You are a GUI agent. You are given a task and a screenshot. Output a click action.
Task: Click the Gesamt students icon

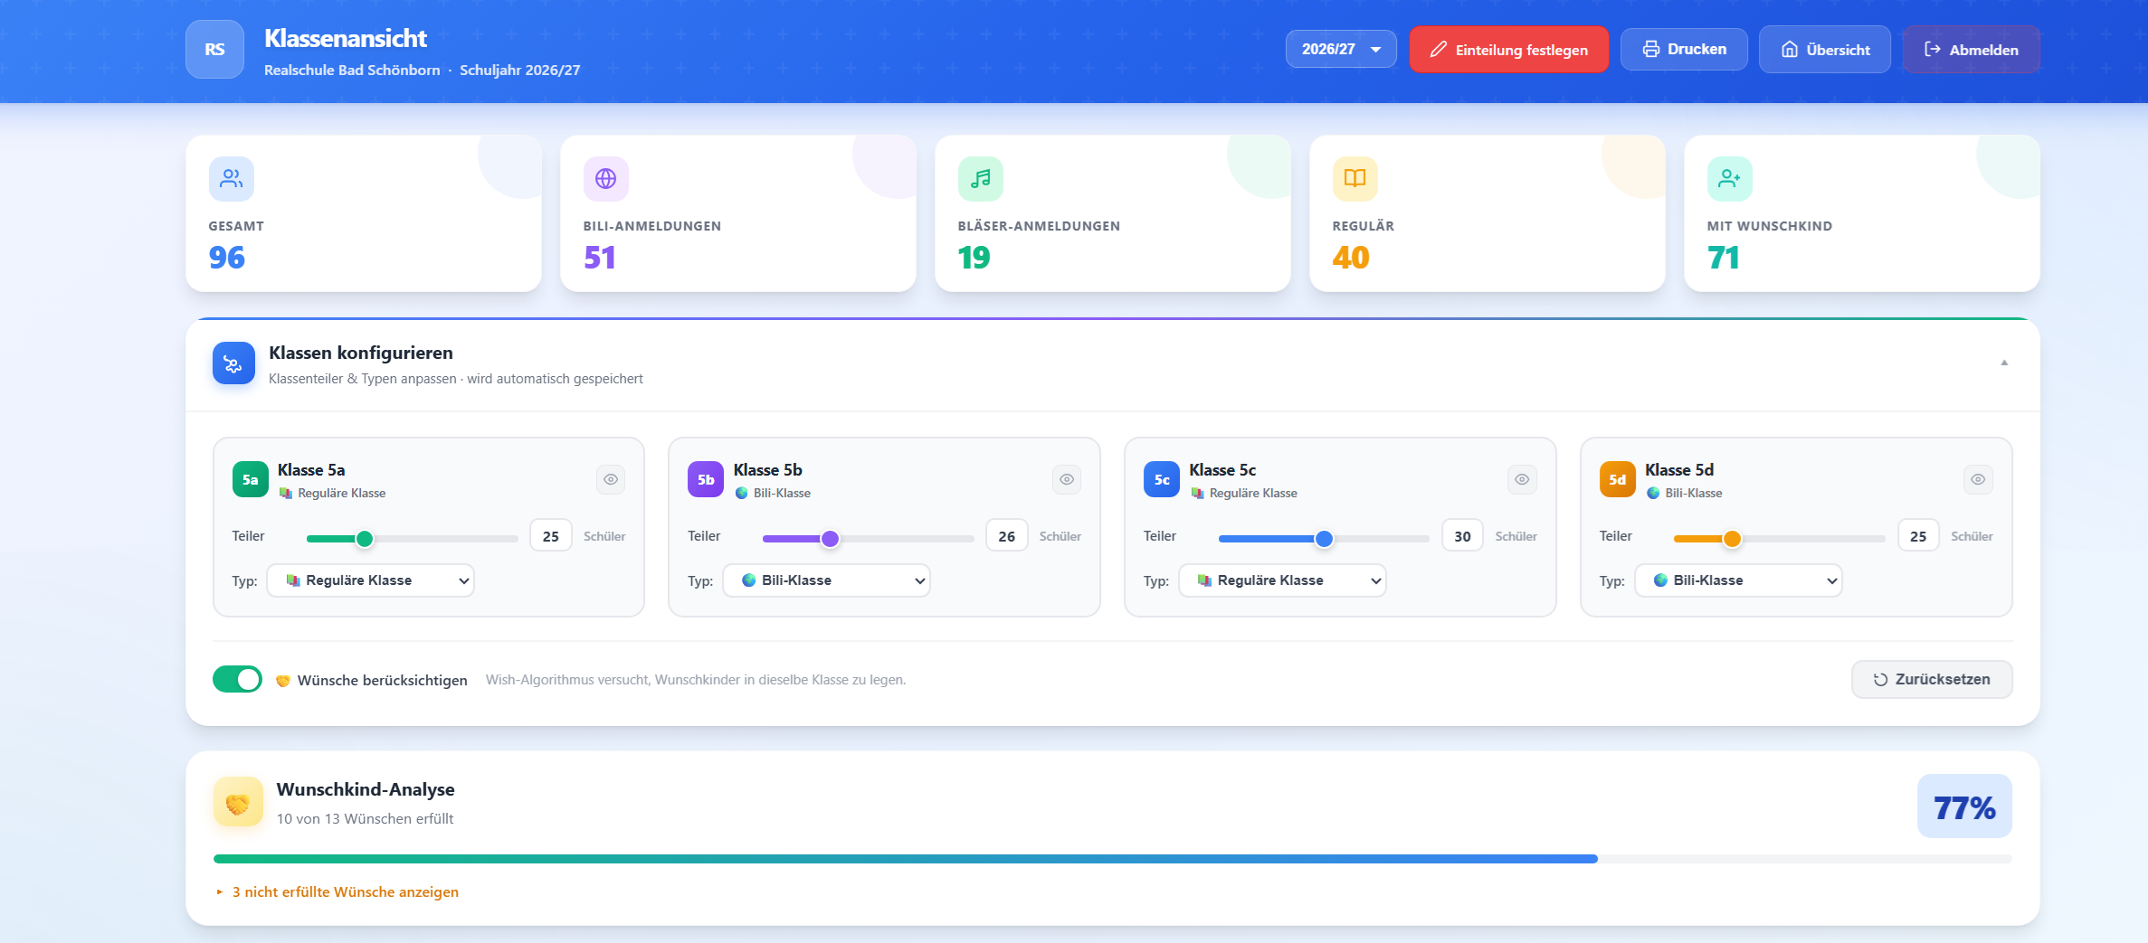(x=232, y=179)
